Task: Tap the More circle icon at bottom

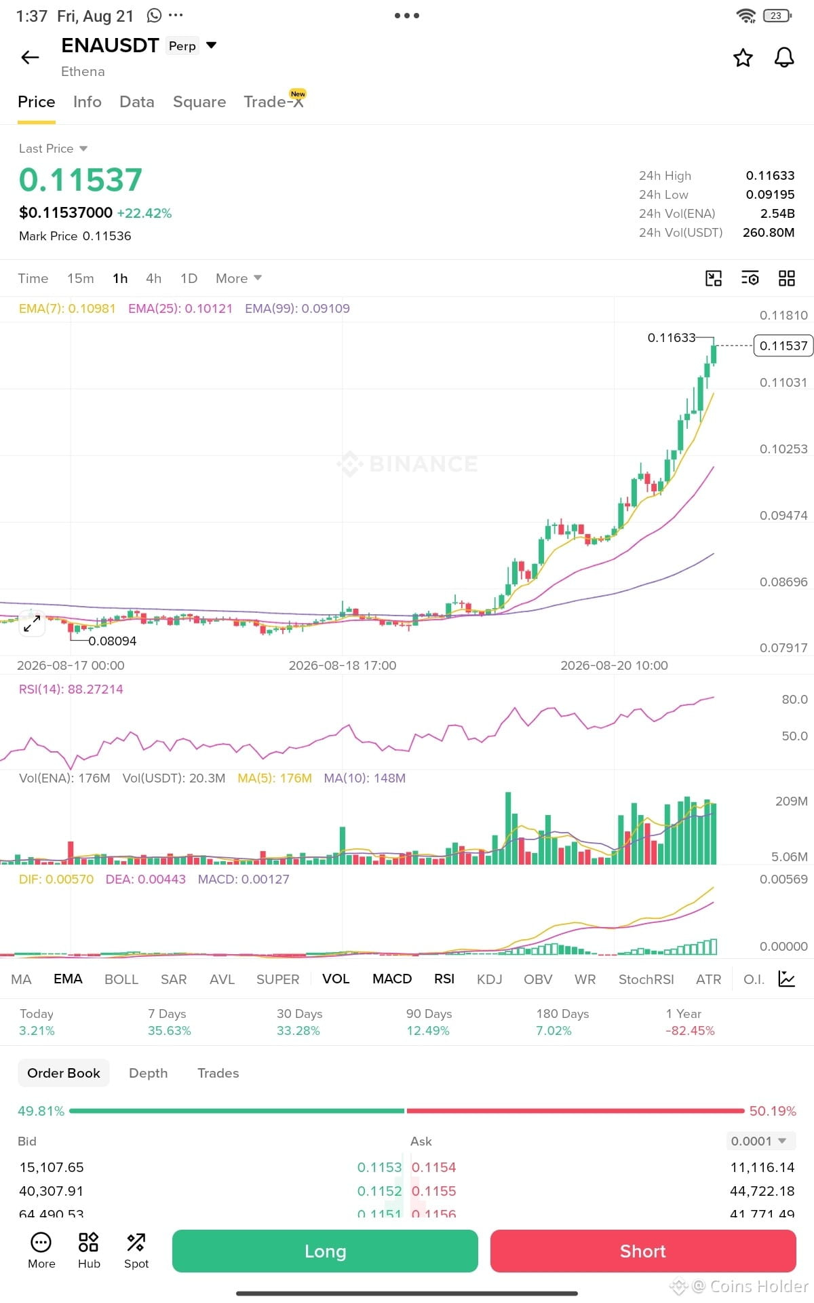Action: 41,1250
